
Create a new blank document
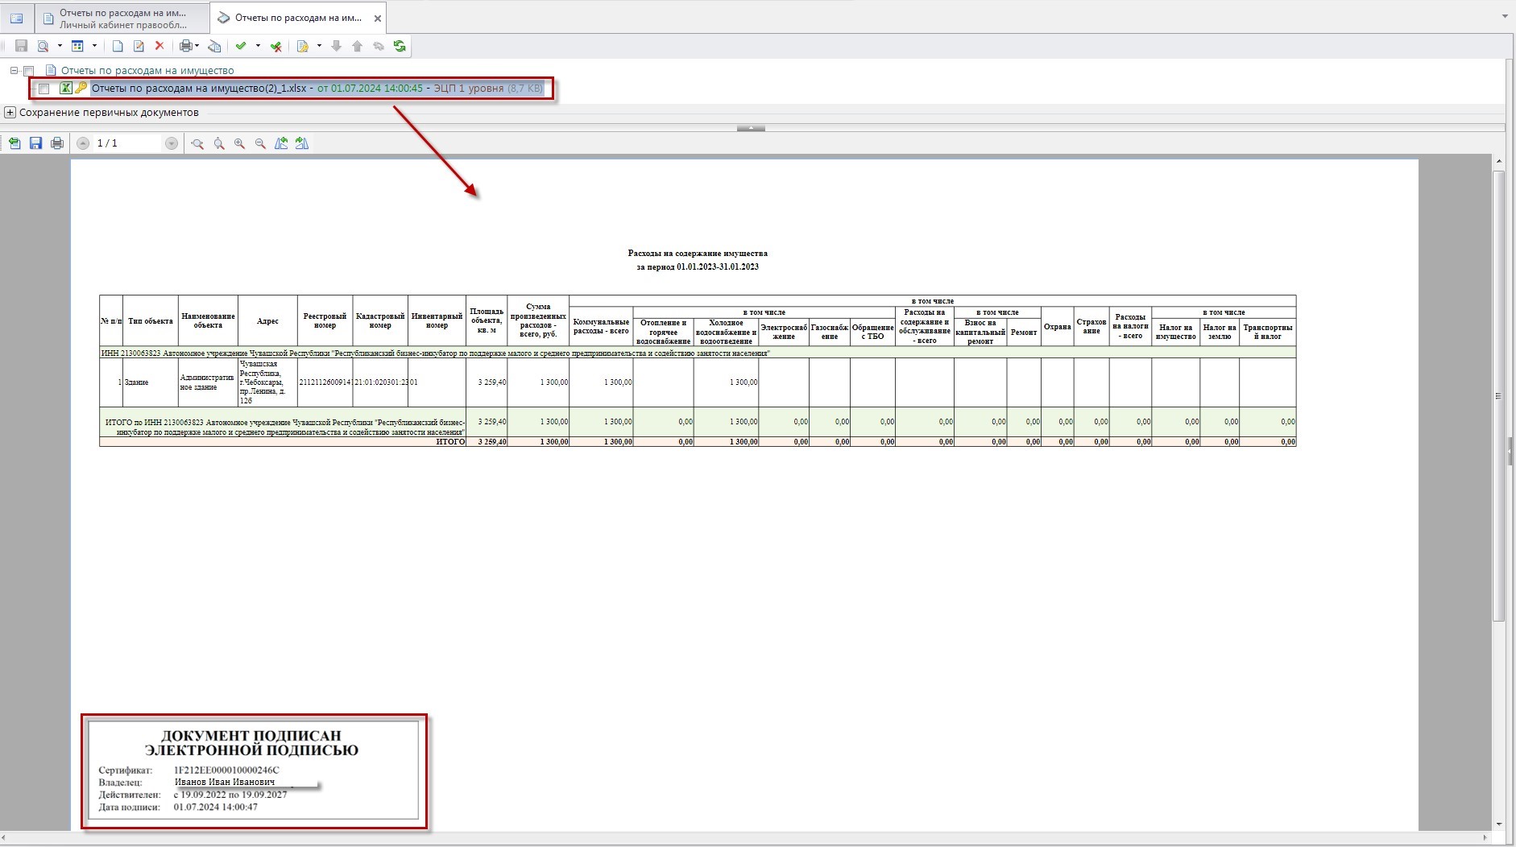[118, 47]
